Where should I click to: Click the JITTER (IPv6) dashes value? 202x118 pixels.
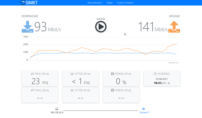(81, 98)
